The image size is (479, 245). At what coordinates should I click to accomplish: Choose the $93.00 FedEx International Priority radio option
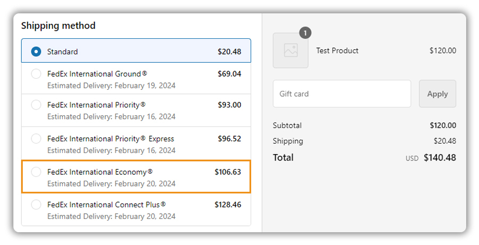point(36,105)
